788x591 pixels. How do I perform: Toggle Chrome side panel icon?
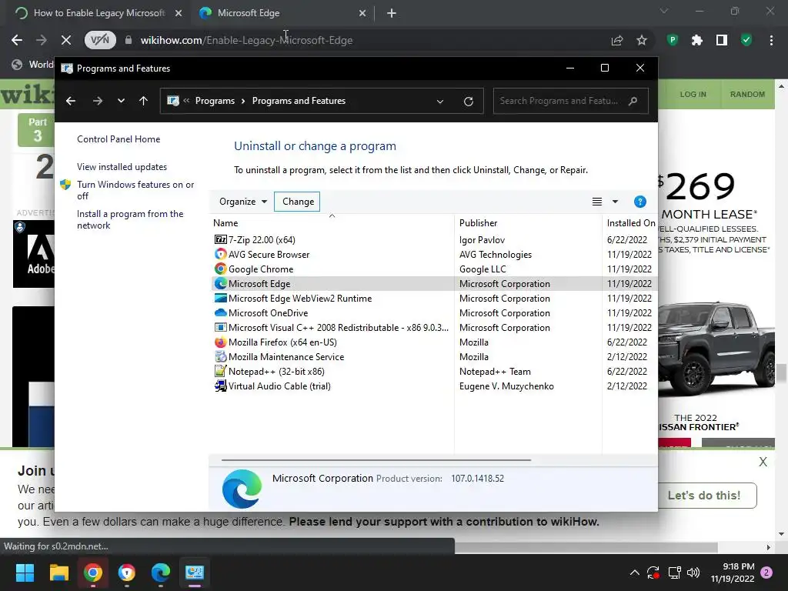click(x=722, y=40)
